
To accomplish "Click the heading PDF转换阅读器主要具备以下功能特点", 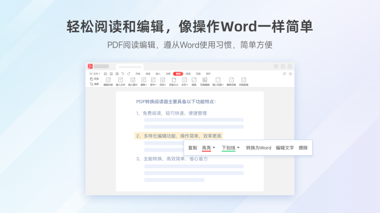I will tap(176, 102).
